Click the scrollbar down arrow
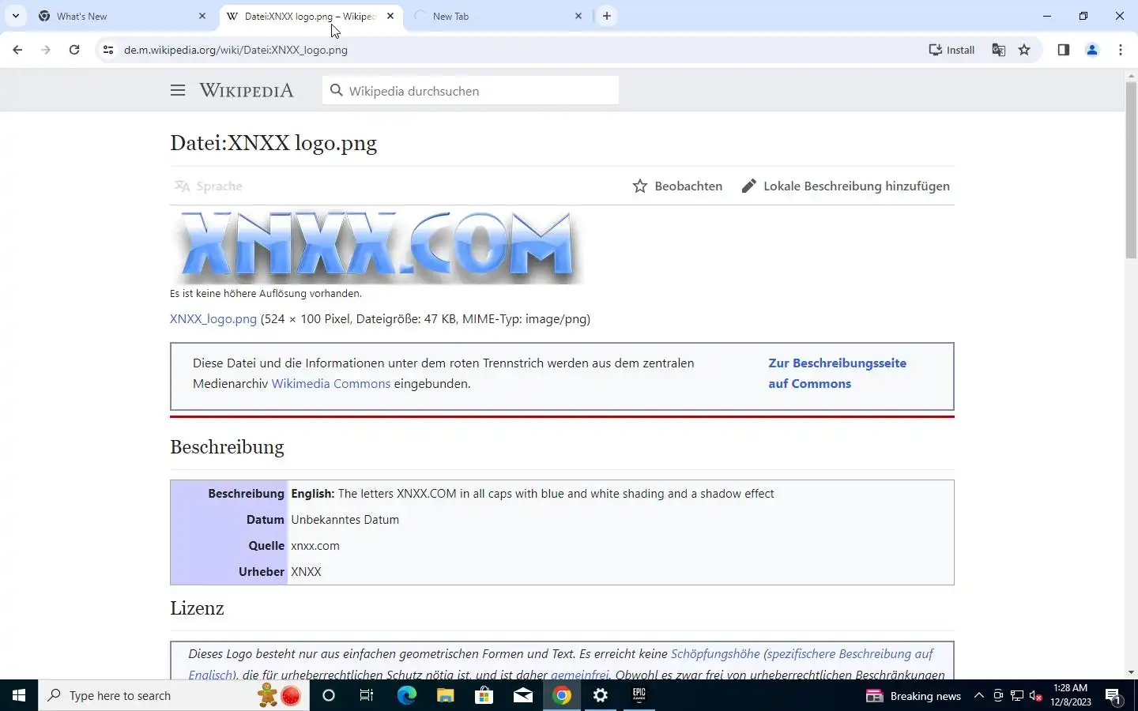This screenshot has height=711, width=1138. click(1131, 672)
